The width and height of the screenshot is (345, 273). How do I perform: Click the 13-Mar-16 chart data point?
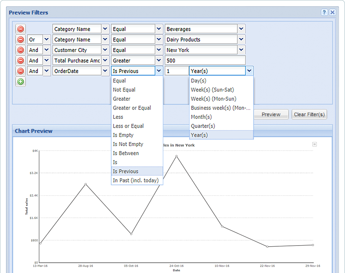pyautogui.click(x=40, y=243)
